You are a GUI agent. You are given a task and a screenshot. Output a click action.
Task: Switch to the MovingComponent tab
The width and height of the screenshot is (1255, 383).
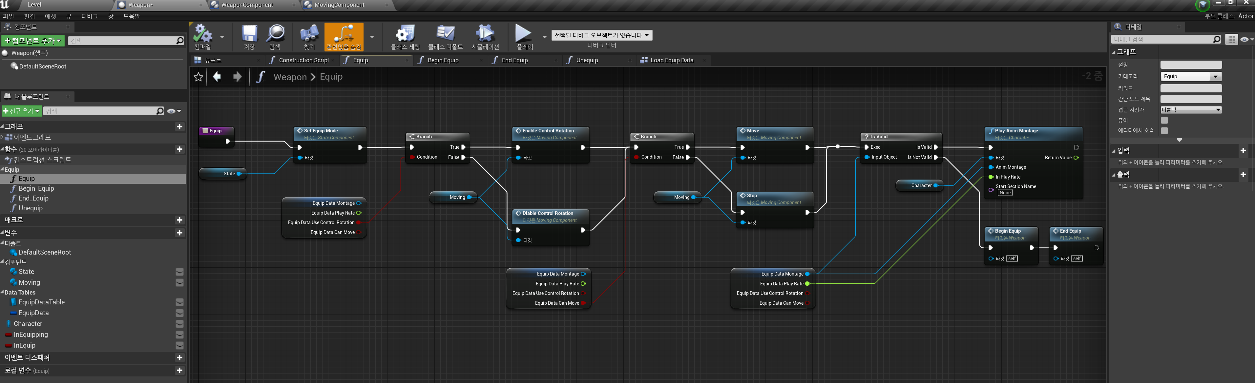339,5
